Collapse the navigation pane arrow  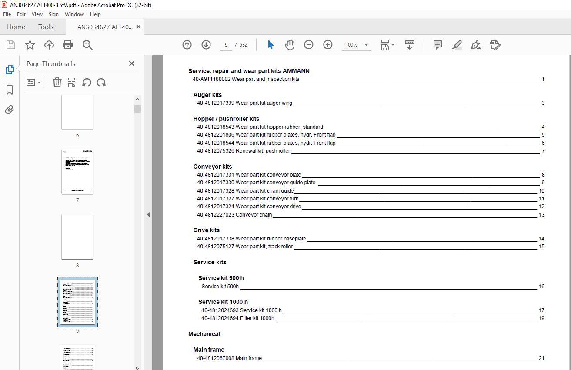[148, 214]
